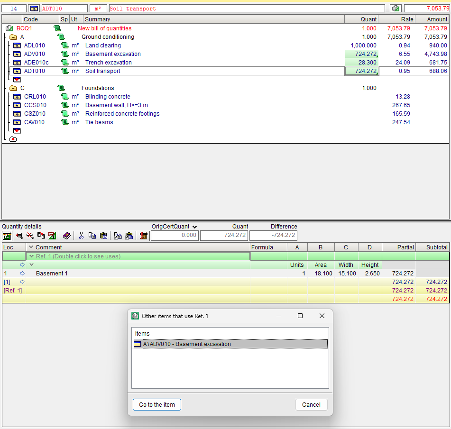Select the Blinding concrete item row

(229, 97)
